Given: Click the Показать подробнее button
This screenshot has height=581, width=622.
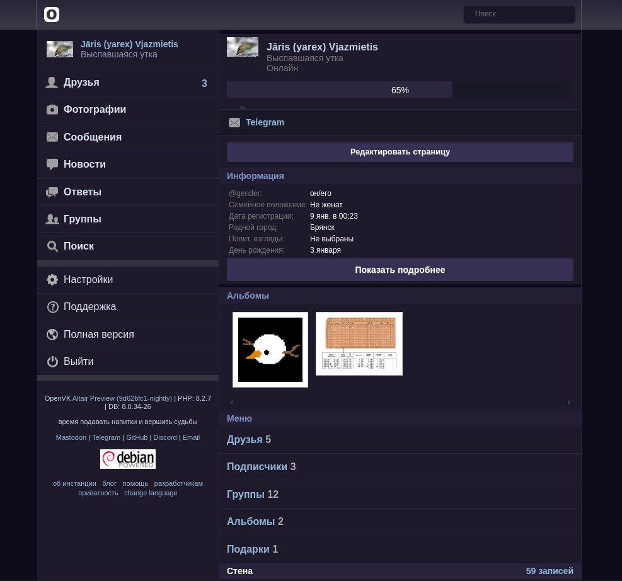Looking at the screenshot, I should pyautogui.click(x=400, y=270).
